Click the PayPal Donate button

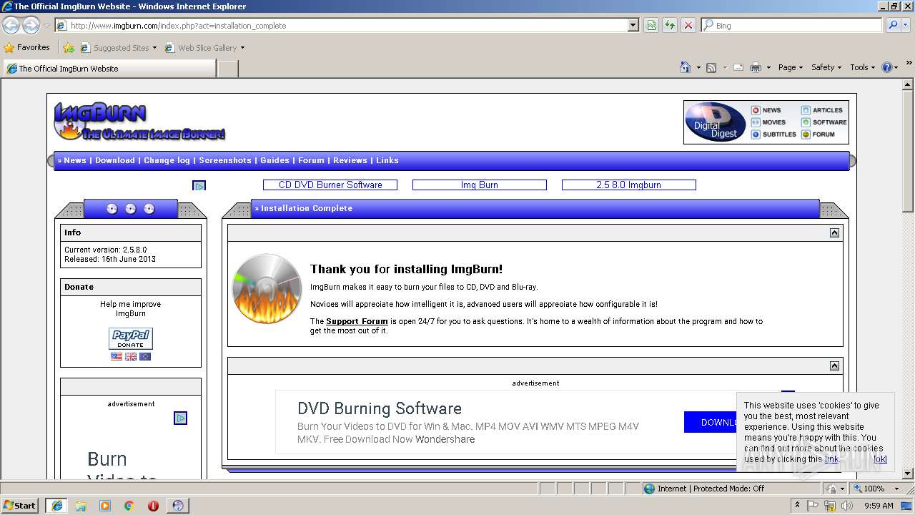click(131, 338)
